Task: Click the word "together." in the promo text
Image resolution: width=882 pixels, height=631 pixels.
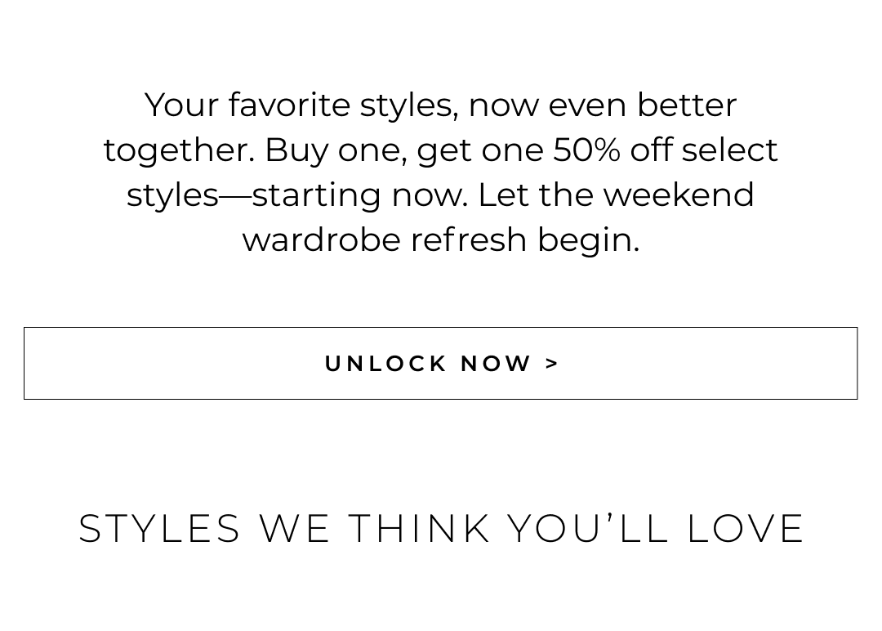Action: point(179,150)
